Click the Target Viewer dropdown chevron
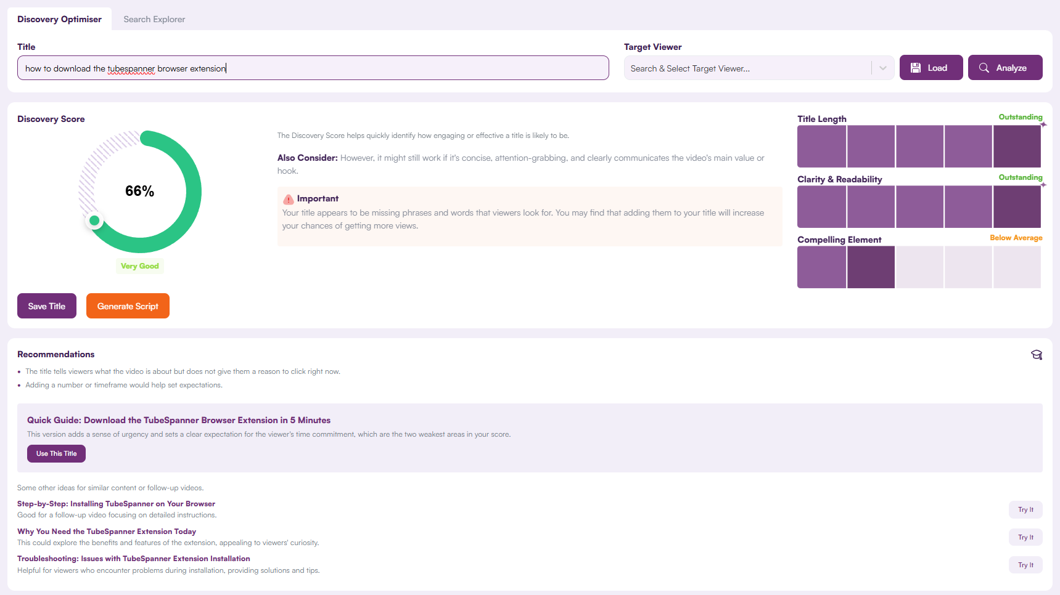The height and width of the screenshot is (595, 1060). (883, 68)
